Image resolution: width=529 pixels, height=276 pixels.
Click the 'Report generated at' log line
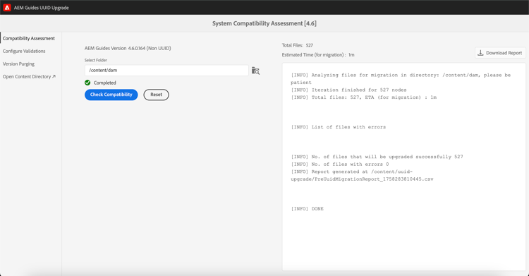coord(362,175)
